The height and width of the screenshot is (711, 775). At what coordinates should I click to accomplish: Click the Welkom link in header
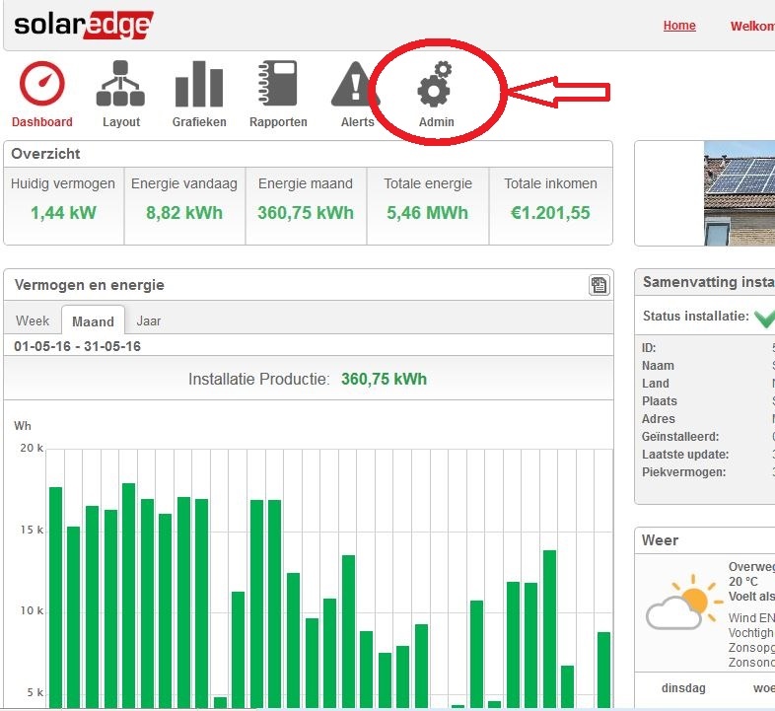751,27
